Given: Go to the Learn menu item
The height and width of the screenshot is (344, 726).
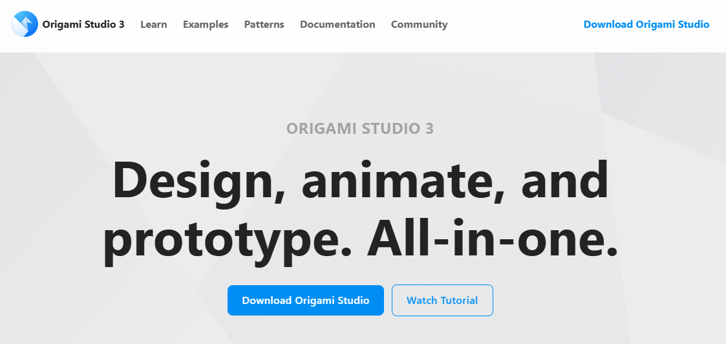Looking at the screenshot, I should point(154,25).
